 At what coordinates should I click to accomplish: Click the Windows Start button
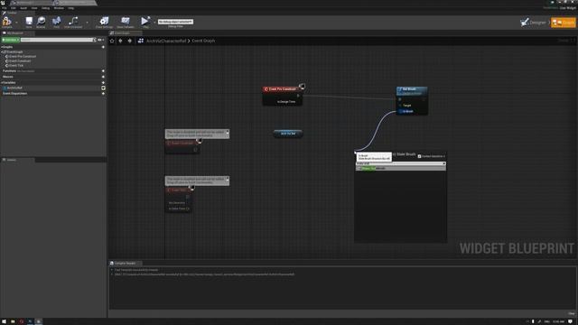click(x=4, y=321)
